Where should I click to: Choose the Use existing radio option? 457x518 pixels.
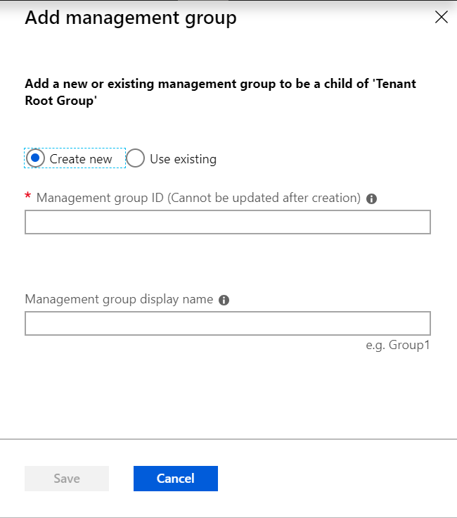[x=136, y=158]
